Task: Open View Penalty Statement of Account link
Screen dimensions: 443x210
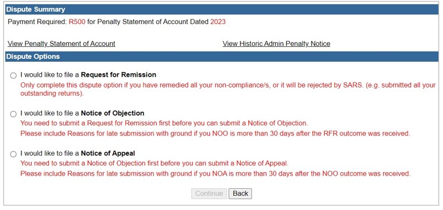Action: (61, 43)
